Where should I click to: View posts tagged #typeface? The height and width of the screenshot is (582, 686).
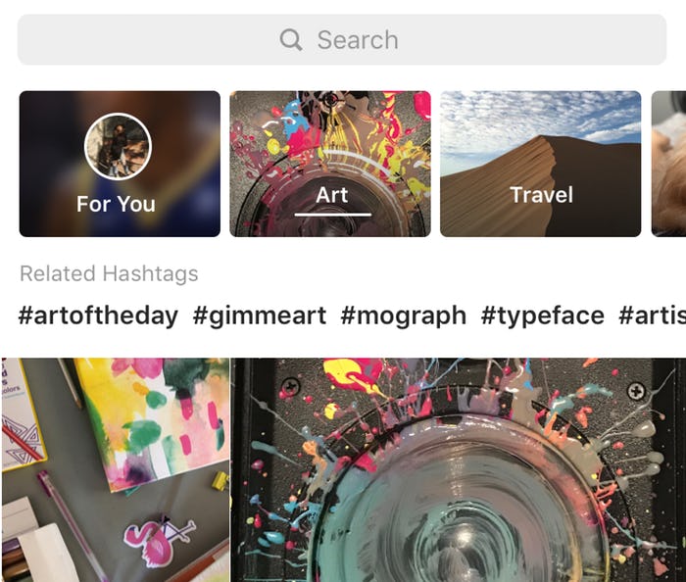point(542,315)
